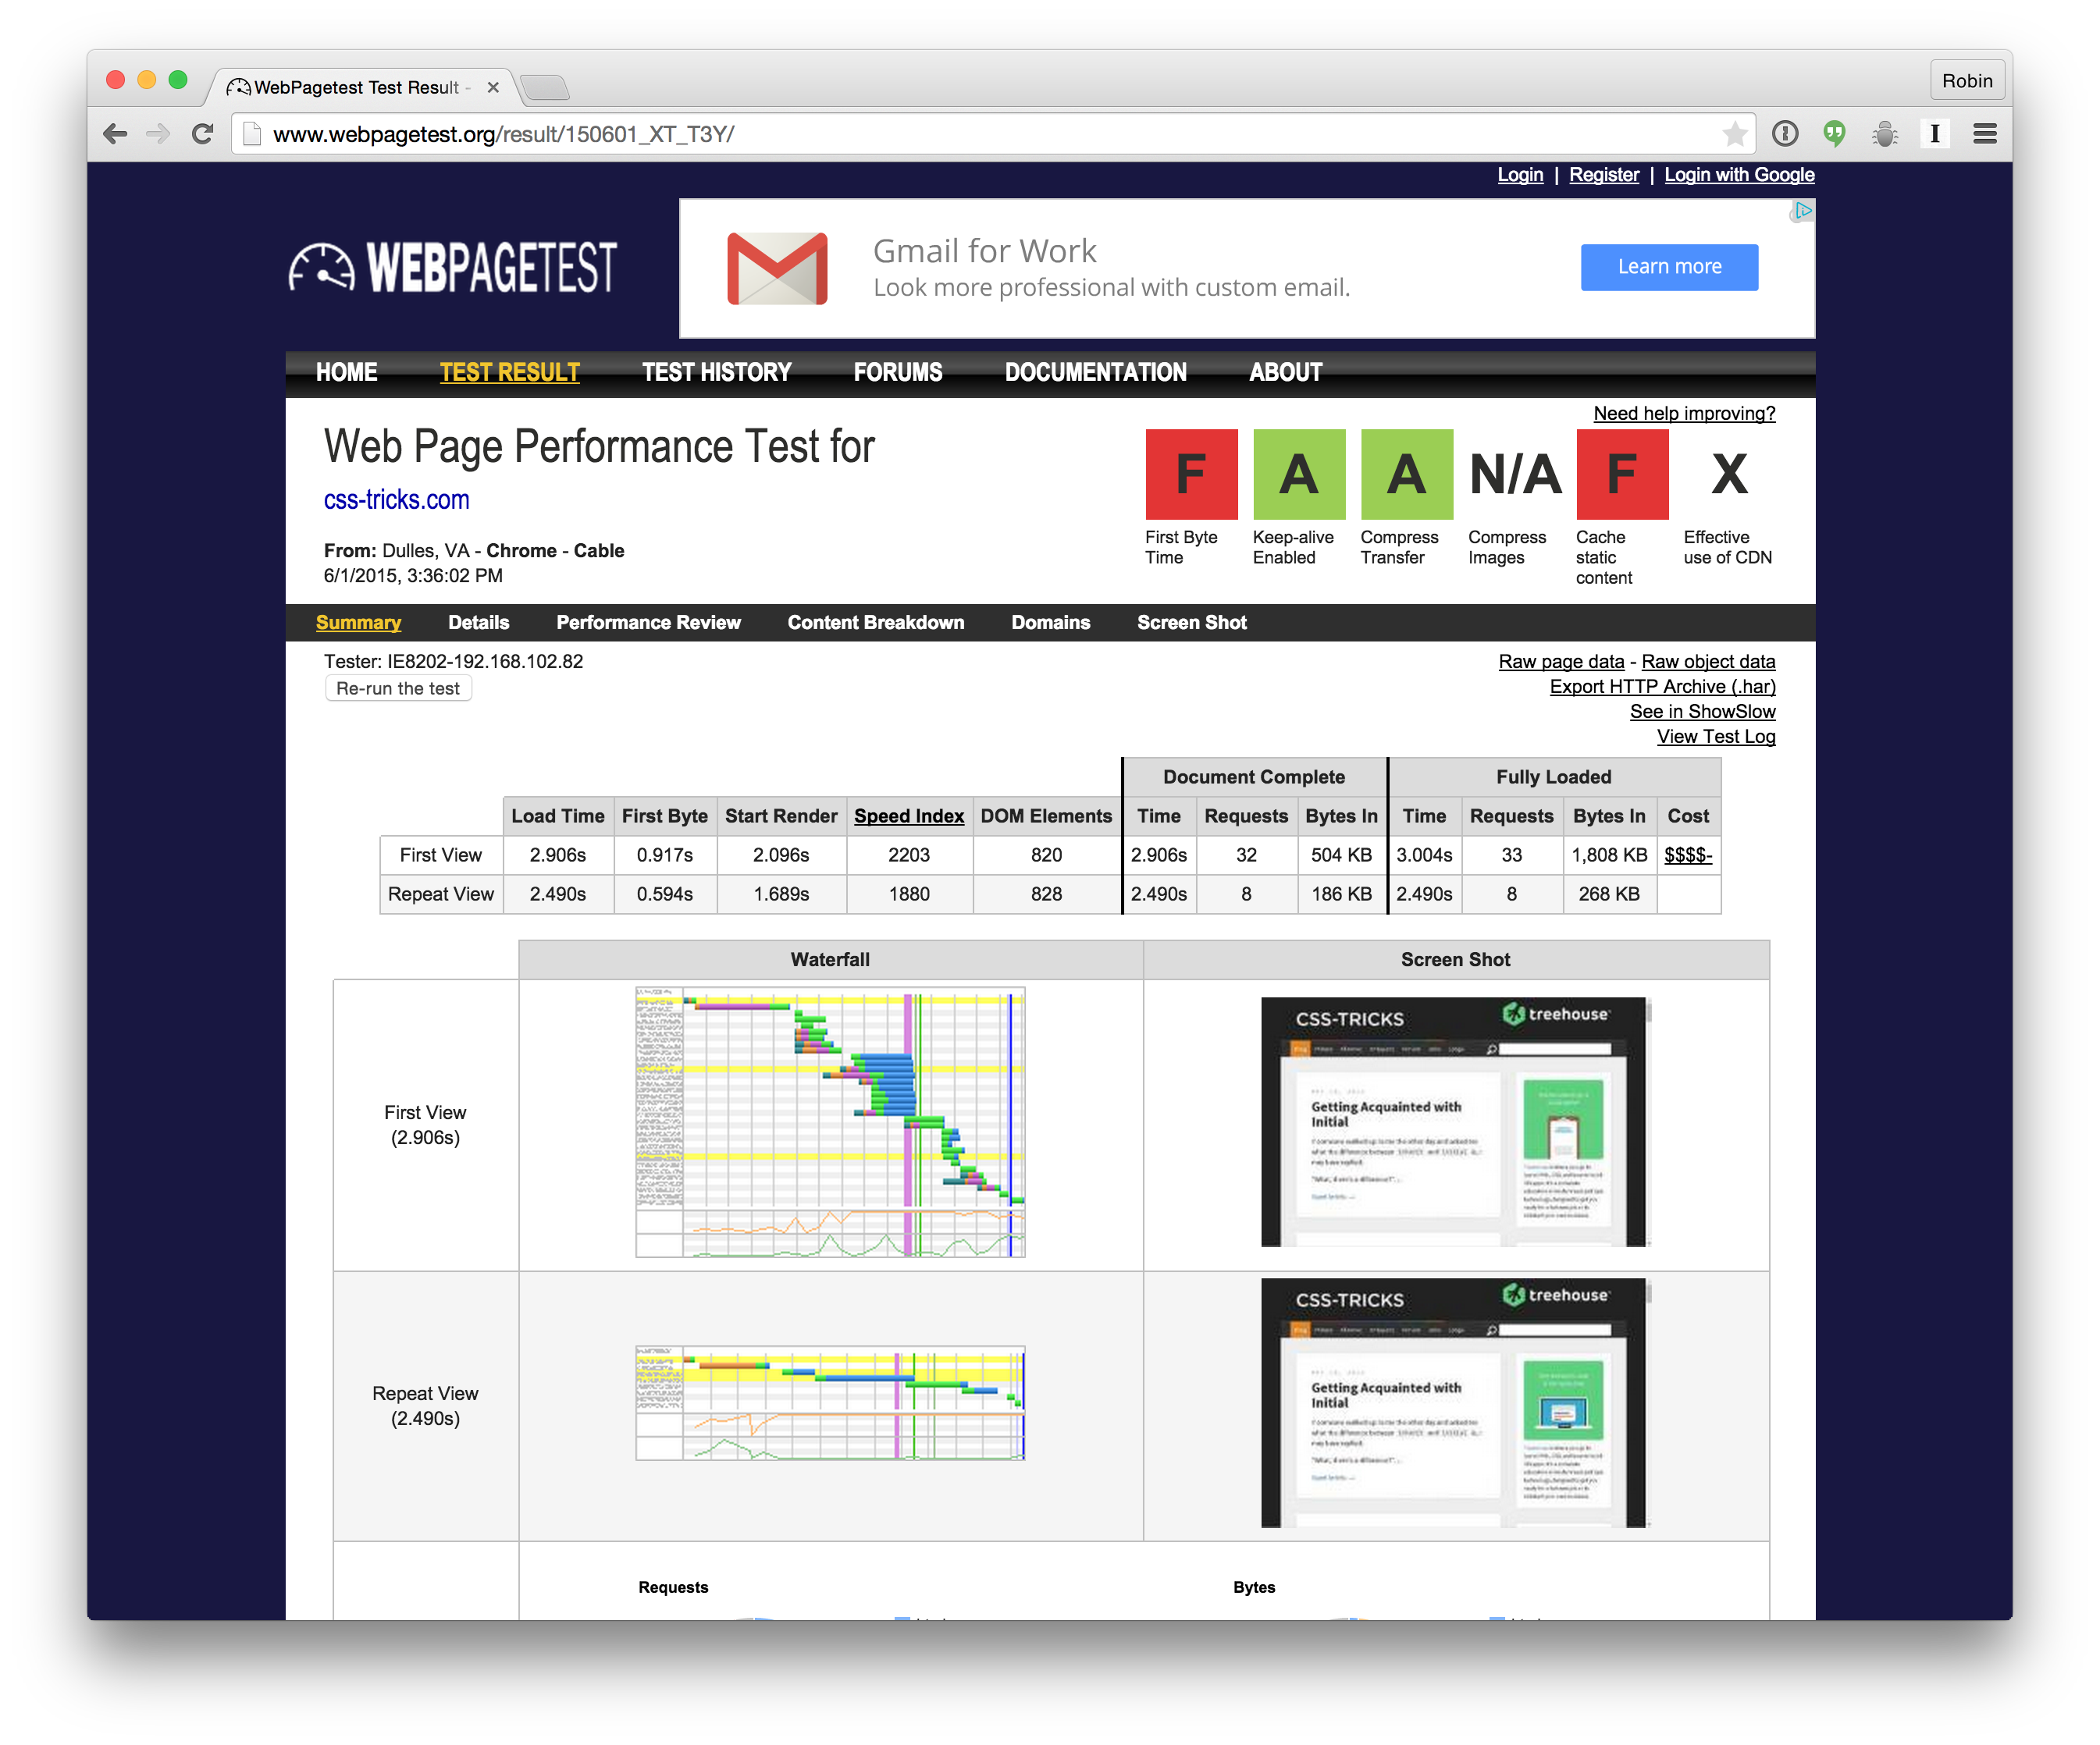Viewport: 2100px width, 1745px height.
Task: Click the css-tricks.com link
Action: pos(396,500)
